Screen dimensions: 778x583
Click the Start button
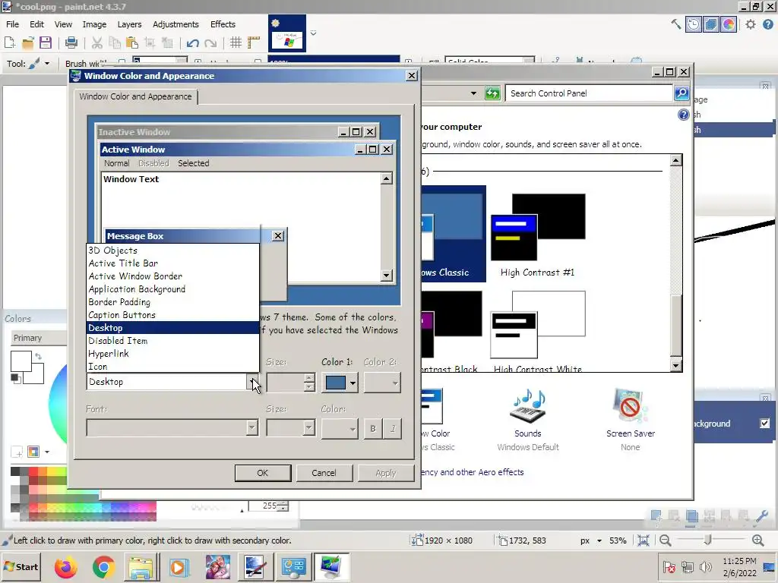pyautogui.click(x=21, y=567)
